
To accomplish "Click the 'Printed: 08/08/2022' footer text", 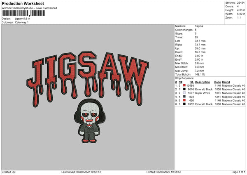I will pyautogui.click(x=164, y=172).
